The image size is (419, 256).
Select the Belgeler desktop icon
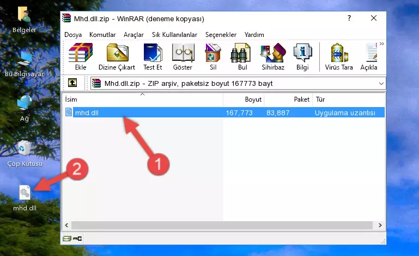(x=24, y=20)
